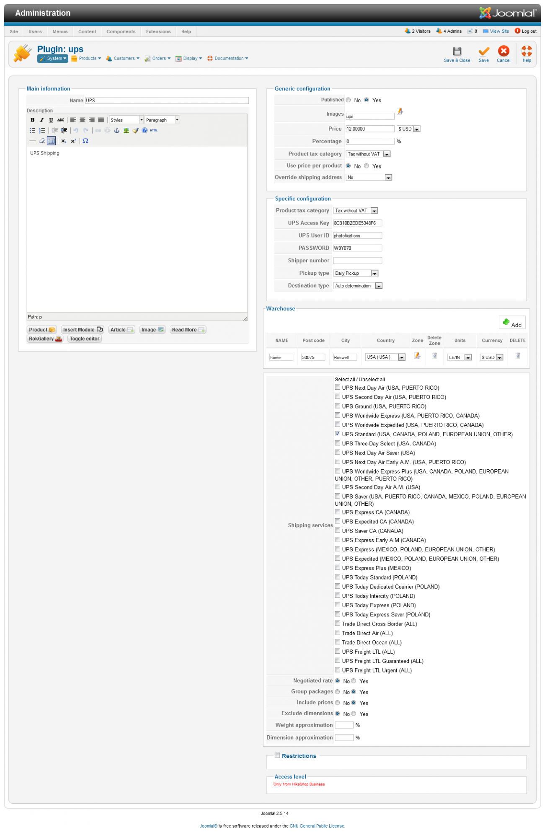The height and width of the screenshot is (838, 545).
Task: Click the Insert Module button
Action: tap(83, 330)
